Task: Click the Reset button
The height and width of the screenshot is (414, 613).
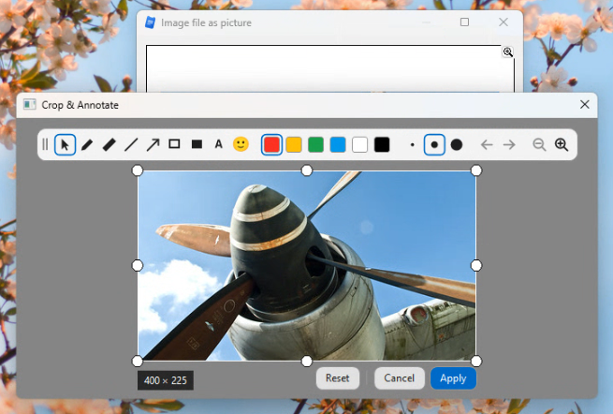Action: (338, 378)
